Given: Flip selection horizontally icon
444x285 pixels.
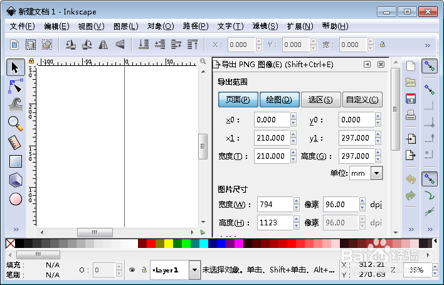Looking at the screenshot, I should click(103, 45).
